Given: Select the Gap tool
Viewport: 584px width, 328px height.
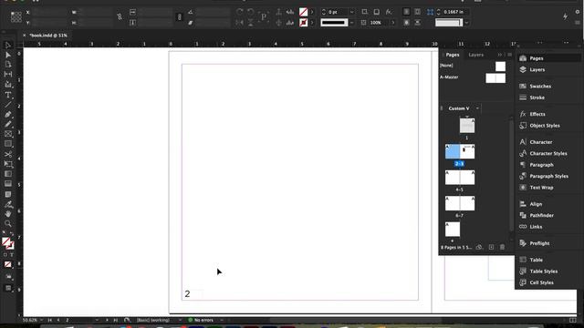Looking at the screenshot, I should pos(8,74).
